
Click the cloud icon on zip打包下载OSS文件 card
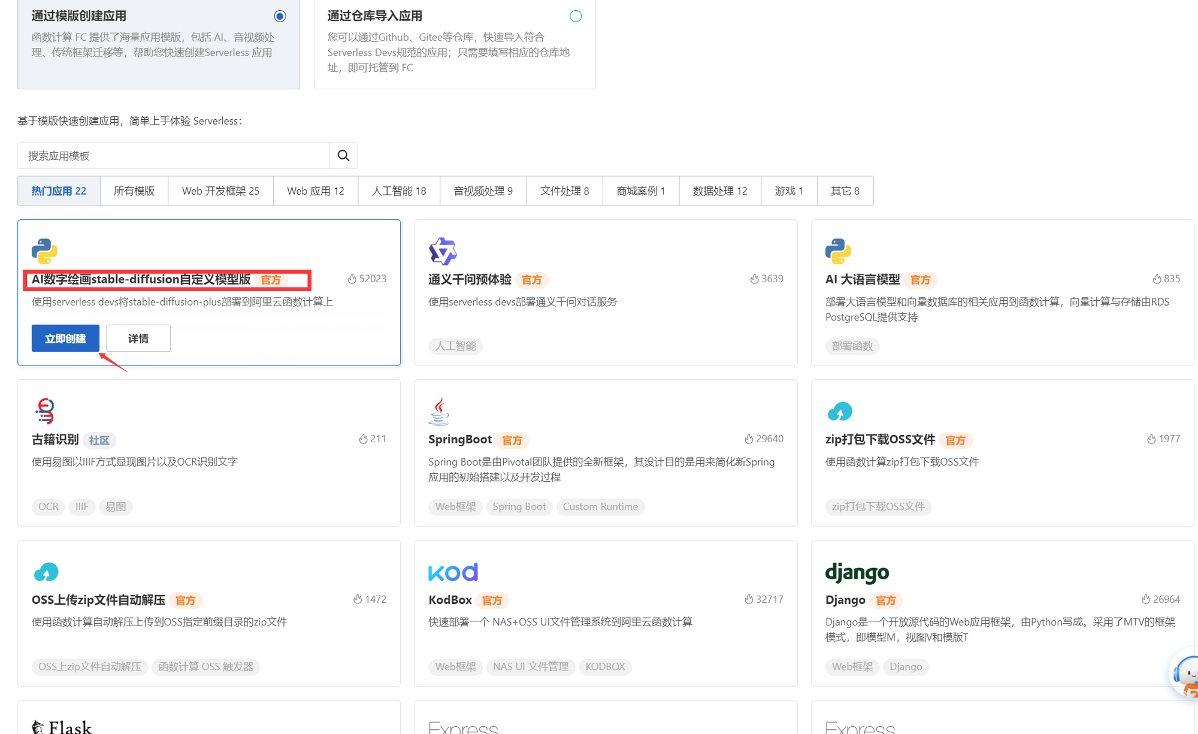click(x=839, y=411)
